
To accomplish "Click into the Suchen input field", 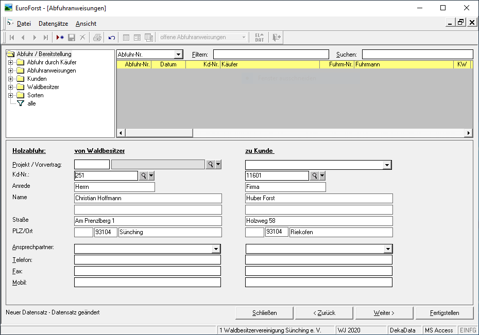I will pos(417,55).
